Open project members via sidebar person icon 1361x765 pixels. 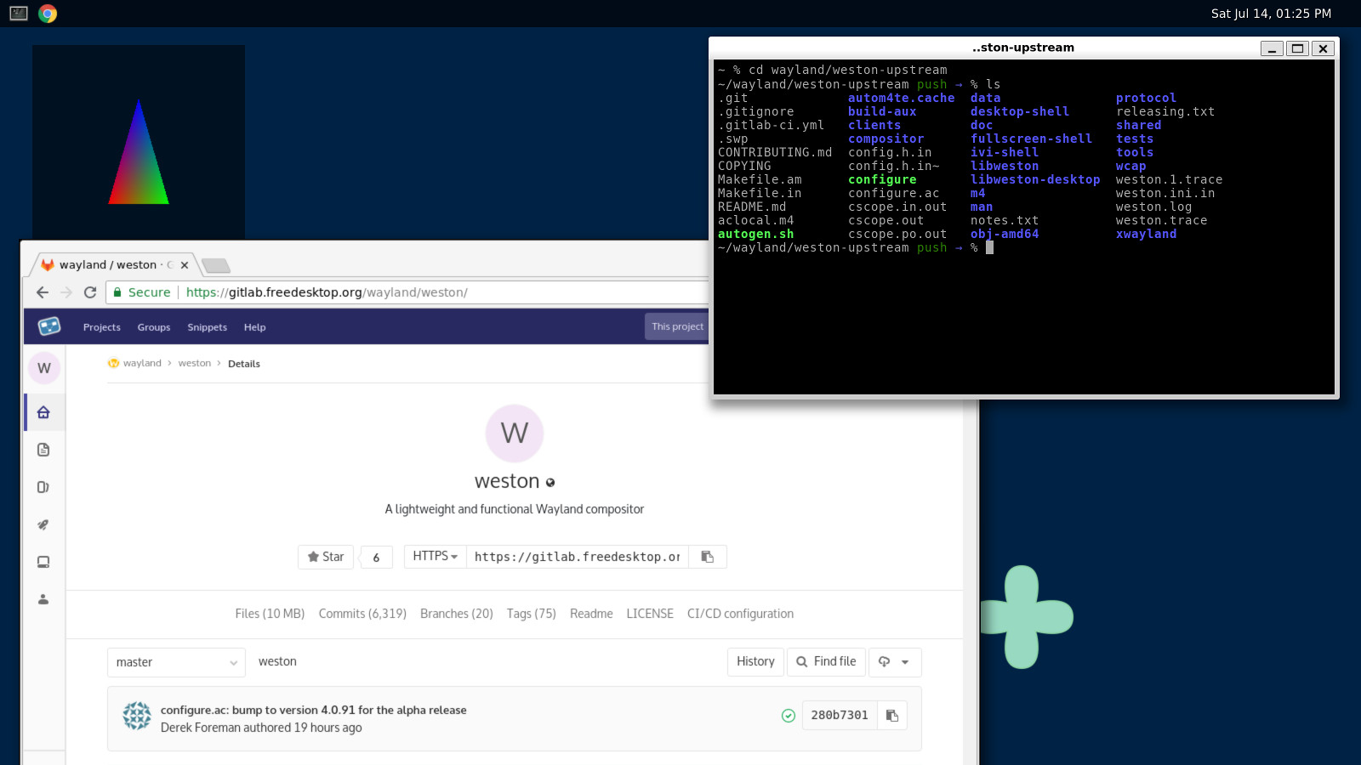point(43,599)
